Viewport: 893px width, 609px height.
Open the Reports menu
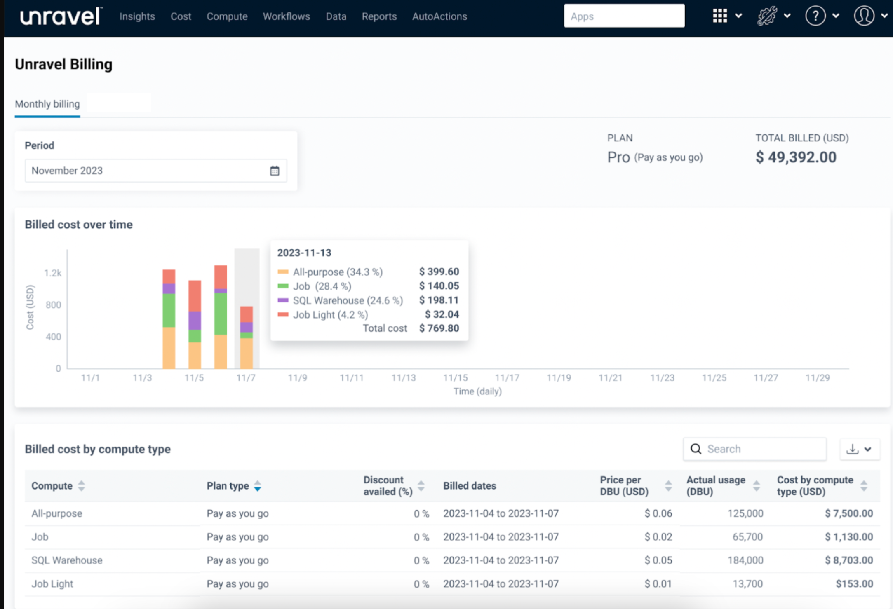[379, 16]
